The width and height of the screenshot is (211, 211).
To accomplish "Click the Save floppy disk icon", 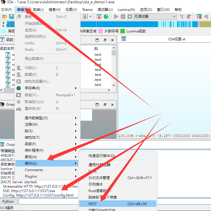I will pyautogui.click(x=12, y=17).
